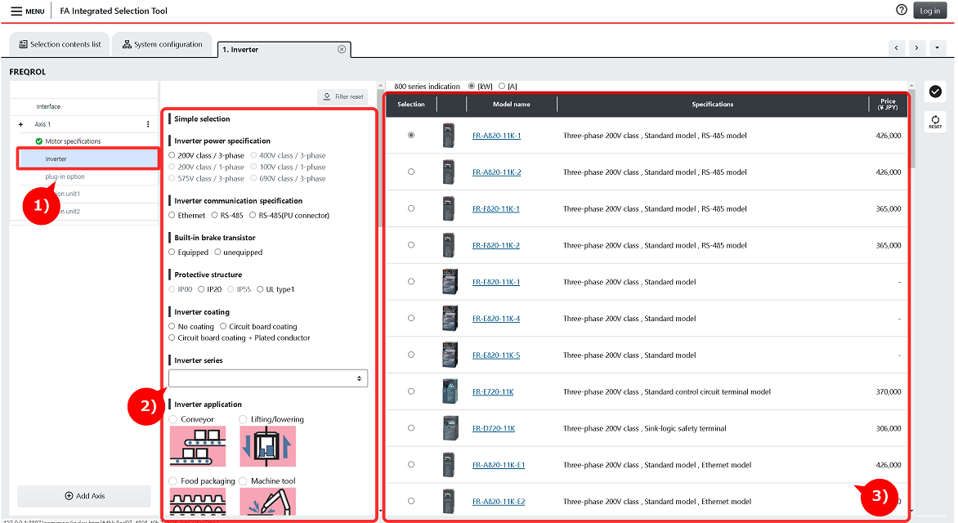Click the Food packaging application illustration
The height and width of the screenshot is (523, 958).
click(x=197, y=502)
